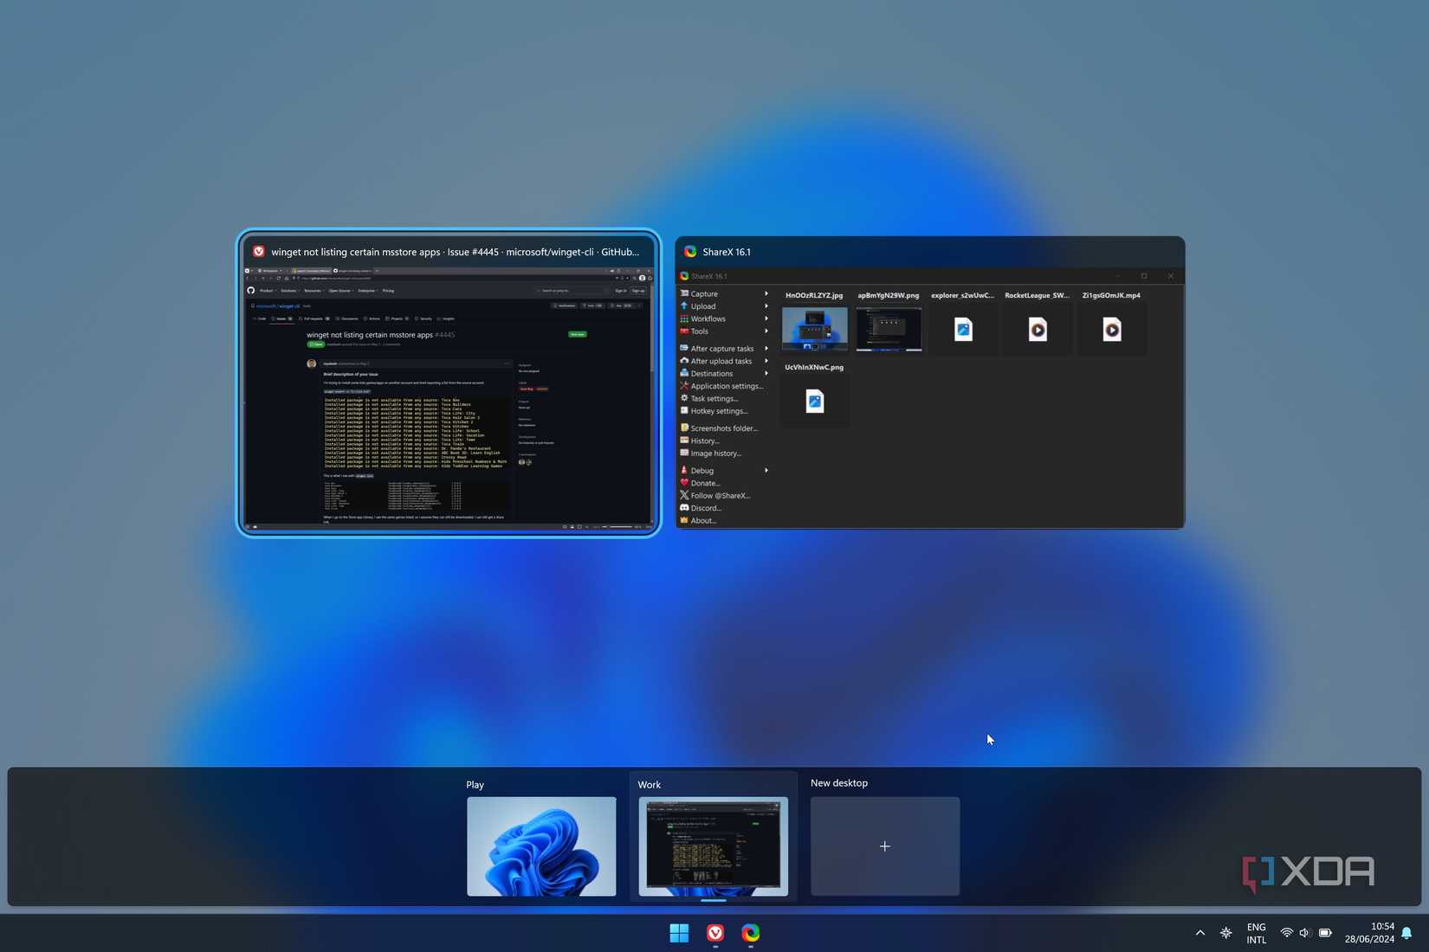Click the ENG INTL language indicator
The width and height of the screenshot is (1429, 952).
click(x=1256, y=933)
